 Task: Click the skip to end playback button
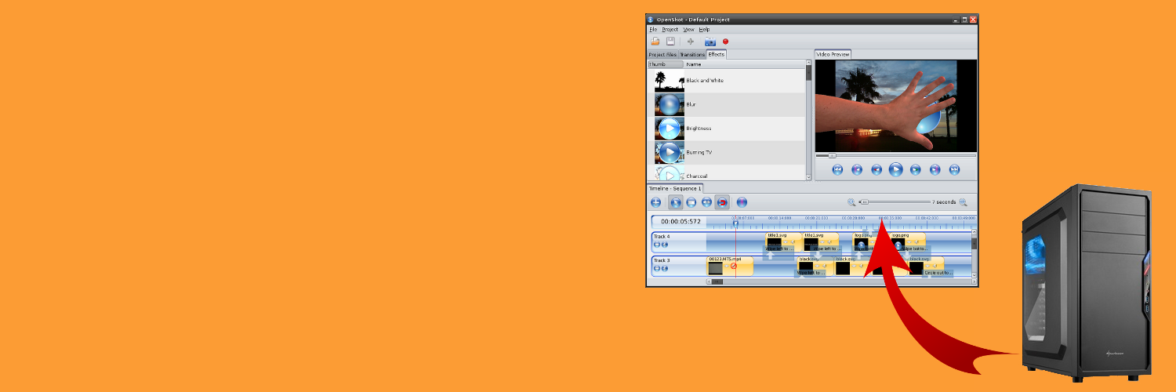(x=954, y=169)
